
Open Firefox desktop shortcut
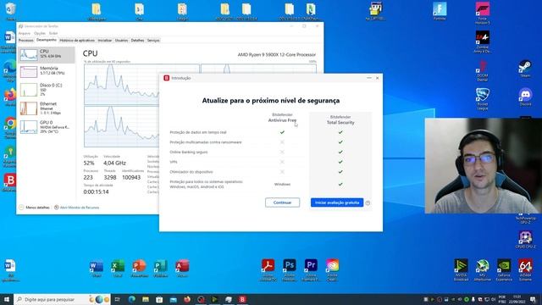point(9,97)
